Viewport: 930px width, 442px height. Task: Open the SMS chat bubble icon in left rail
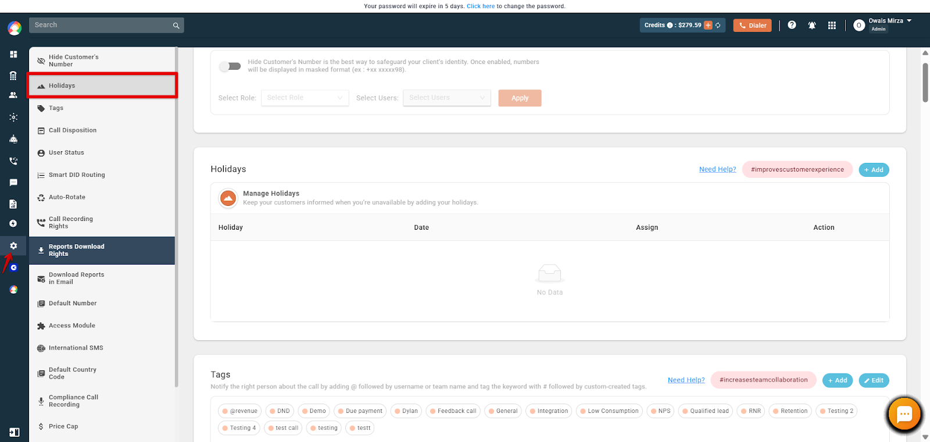tap(13, 183)
